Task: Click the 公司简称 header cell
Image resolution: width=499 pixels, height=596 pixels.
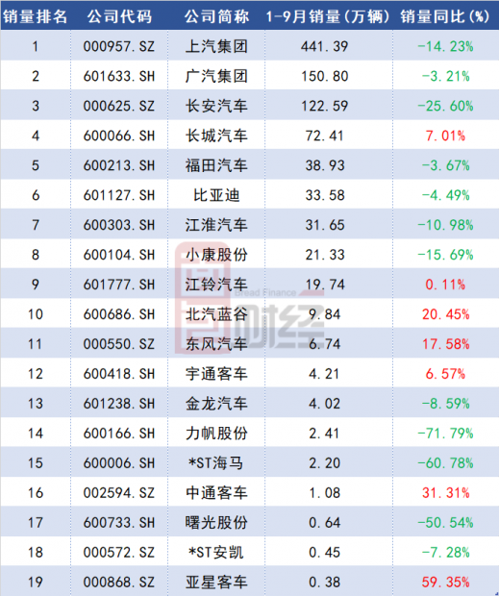Action: (x=216, y=16)
